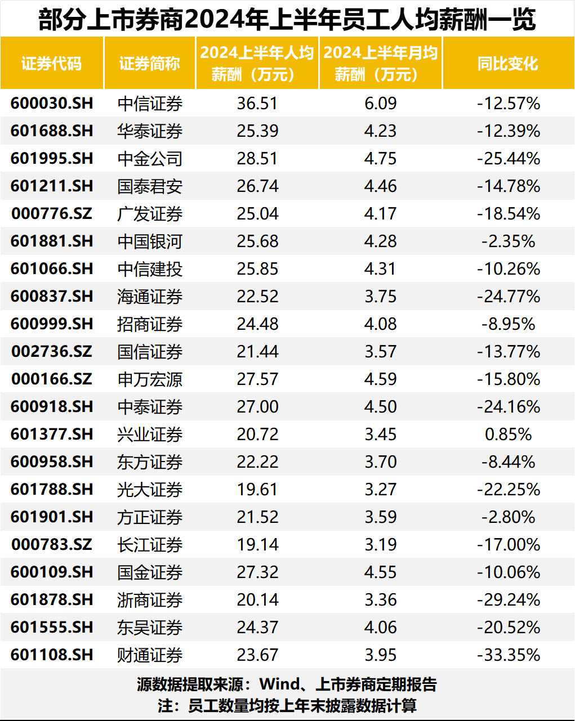The width and height of the screenshot is (575, 721).
Task: Click 兴业证券's 0.85% change value
Action: 508,435
